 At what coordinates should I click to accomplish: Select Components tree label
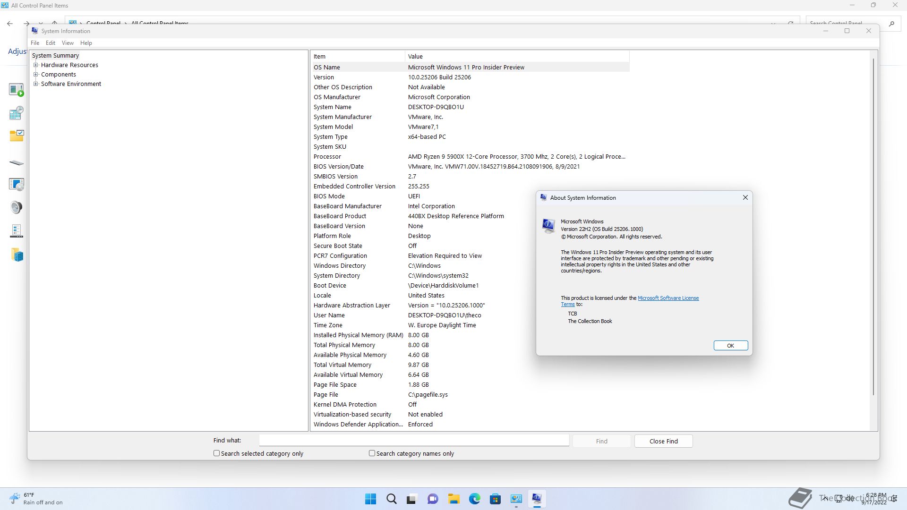(58, 75)
